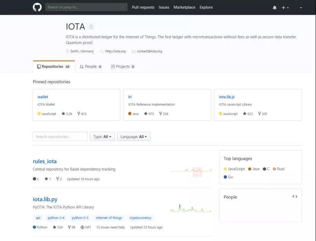Open the Type: All dropdown

pyautogui.click(x=102, y=136)
